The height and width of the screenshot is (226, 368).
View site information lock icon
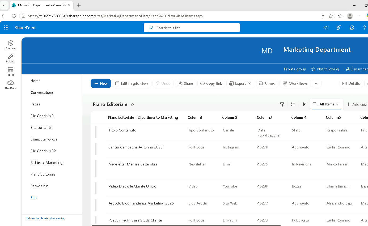click(23, 16)
